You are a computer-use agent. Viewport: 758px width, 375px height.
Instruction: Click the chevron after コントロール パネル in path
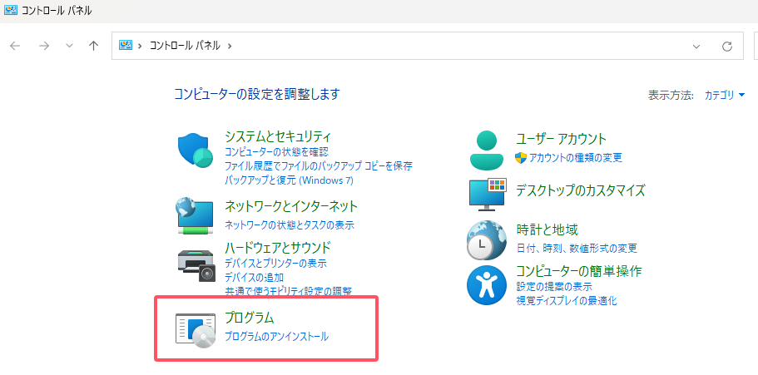(229, 46)
